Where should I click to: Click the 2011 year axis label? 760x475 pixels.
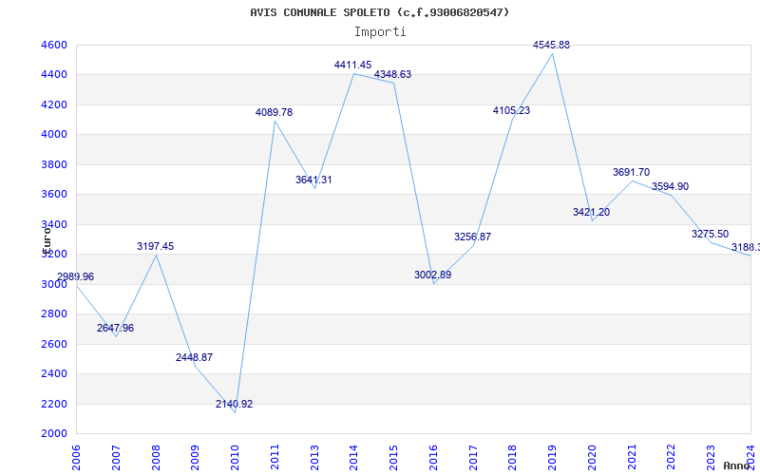[x=275, y=458]
